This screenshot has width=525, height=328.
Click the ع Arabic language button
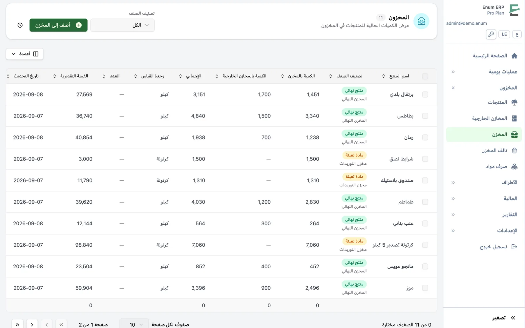[517, 34]
